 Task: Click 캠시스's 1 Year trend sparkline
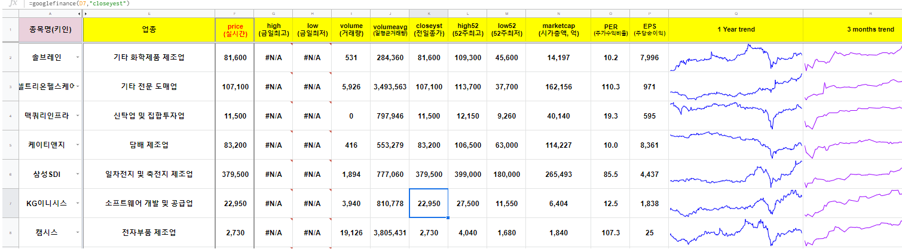(736, 233)
